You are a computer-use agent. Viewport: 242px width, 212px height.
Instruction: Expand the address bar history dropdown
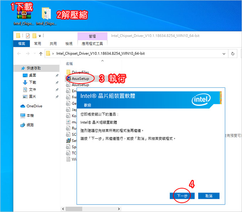point(224,54)
